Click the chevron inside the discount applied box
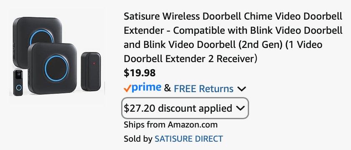Viewport: 351px width, 150px height. pyautogui.click(x=240, y=108)
